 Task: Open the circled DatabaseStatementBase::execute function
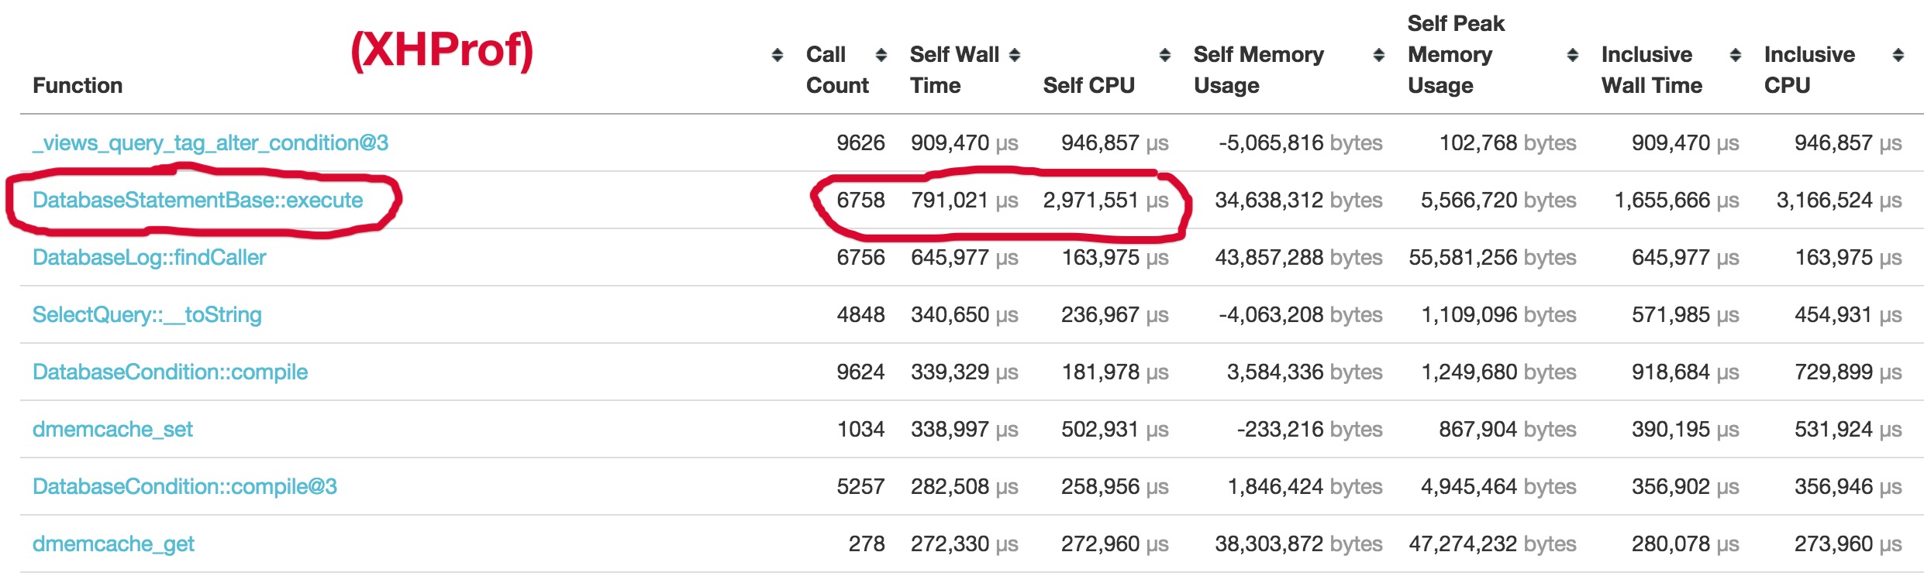(x=198, y=200)
